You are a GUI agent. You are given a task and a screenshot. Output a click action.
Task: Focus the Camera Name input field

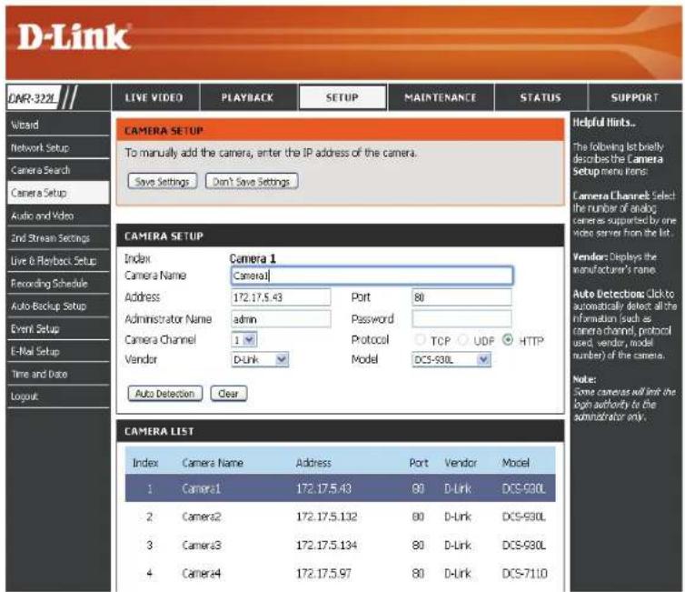(x=372, y=276)
